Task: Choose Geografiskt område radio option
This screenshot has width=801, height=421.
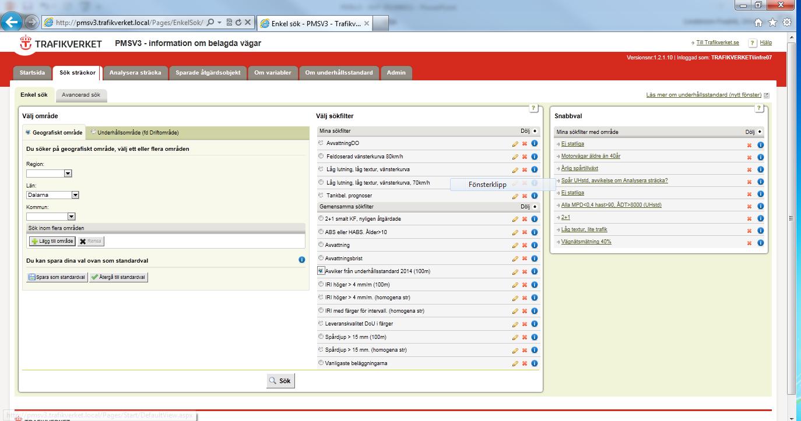Action: coord(28,132)
